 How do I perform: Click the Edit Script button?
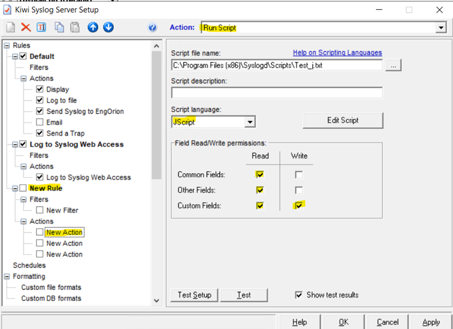pyautogui.click(x=343, y=120)
